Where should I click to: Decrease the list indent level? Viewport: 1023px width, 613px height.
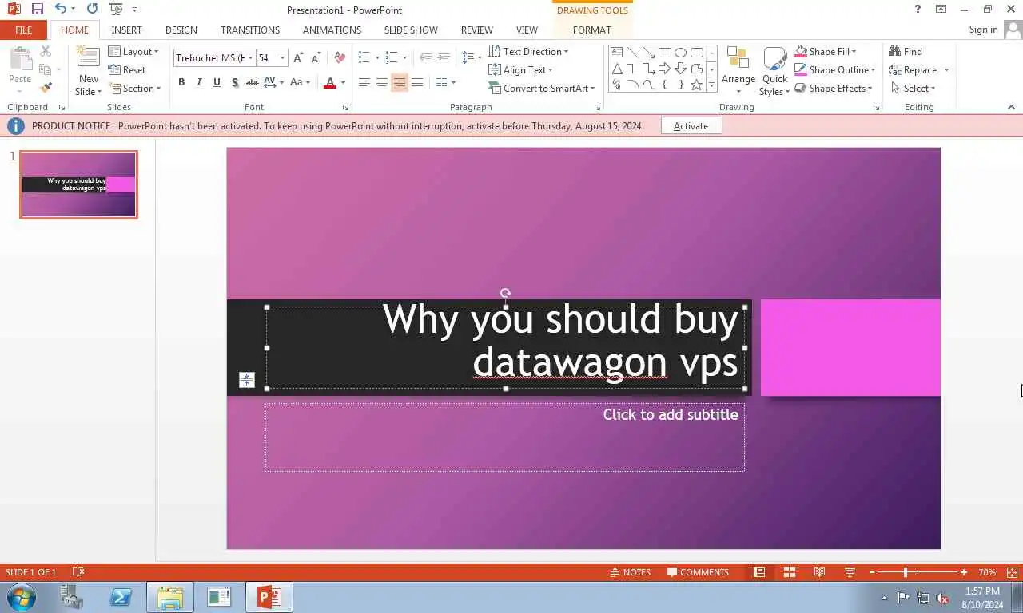[x=426, y=58]
